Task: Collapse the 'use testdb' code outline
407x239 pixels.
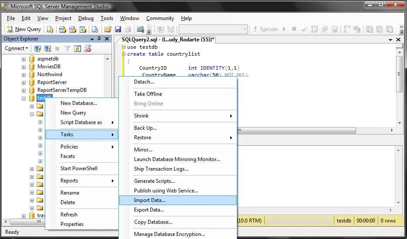Action: [x=124, y=47]
